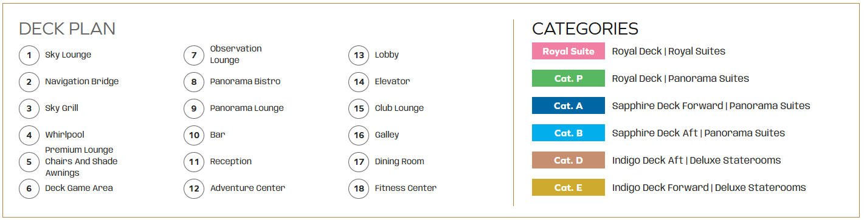
Task: Click the DECK PLAN heading
Action: pos(67,28)
